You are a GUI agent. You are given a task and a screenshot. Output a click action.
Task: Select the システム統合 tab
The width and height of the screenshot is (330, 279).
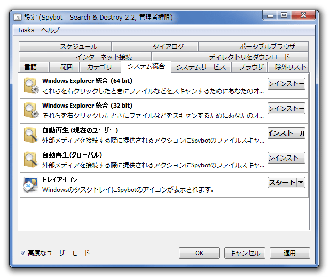pyautogui.click(x=146, y=66)
